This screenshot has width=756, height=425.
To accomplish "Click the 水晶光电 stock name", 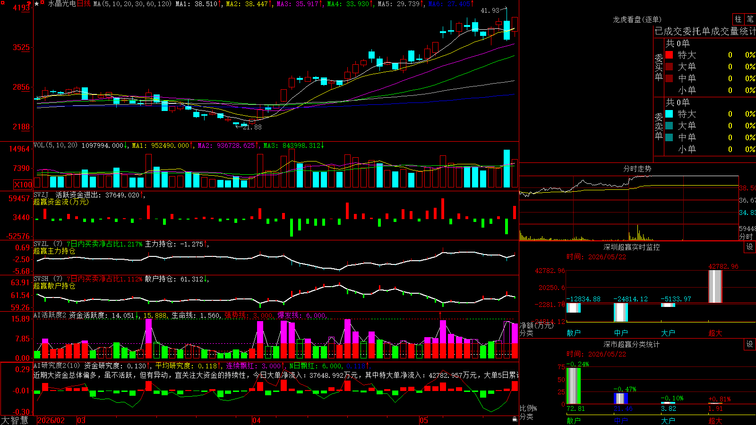I will coord(62,4).
